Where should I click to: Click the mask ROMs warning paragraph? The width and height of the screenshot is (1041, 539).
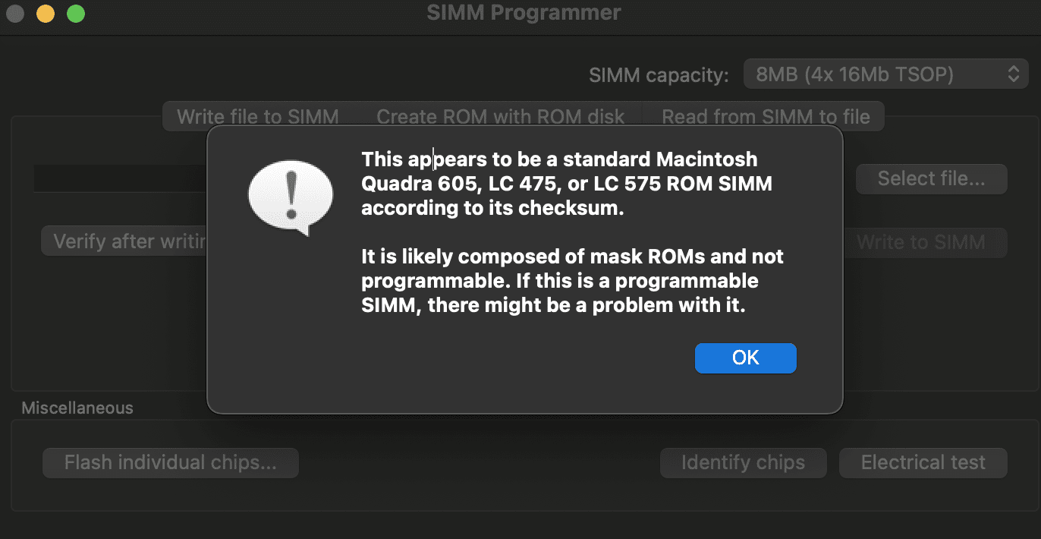coord(572,281)
